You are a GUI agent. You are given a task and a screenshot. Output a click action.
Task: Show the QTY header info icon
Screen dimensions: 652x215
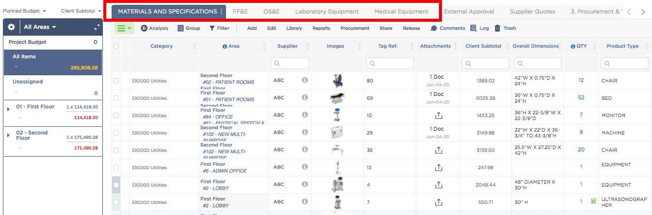[x=573, y=46]
